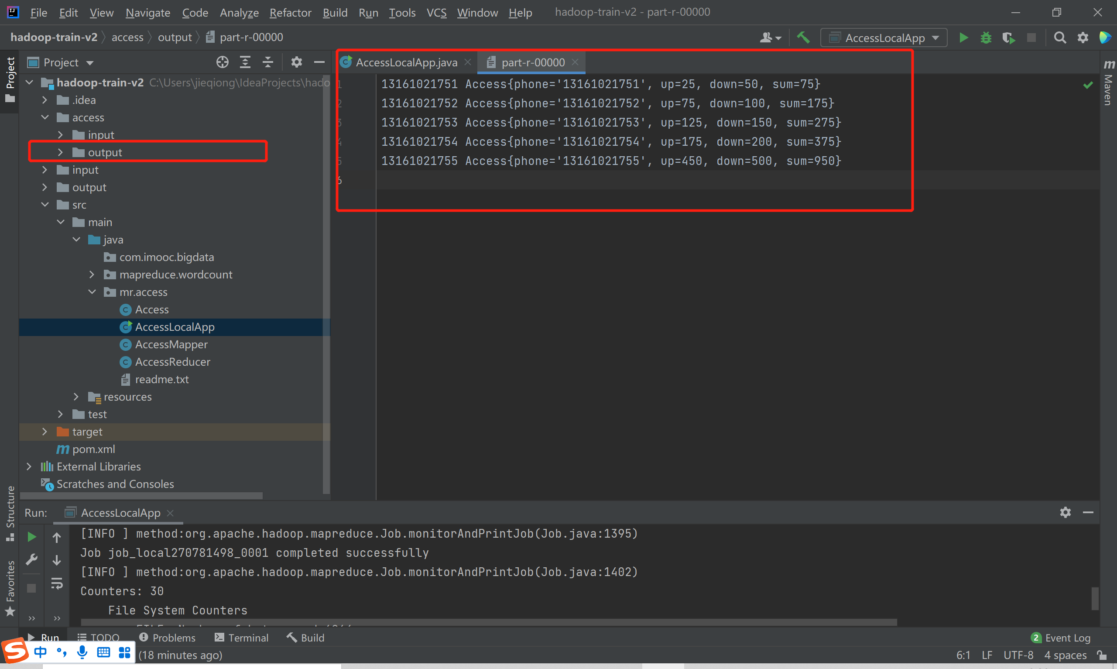Collapse the mr.access package node
The image size is (1117, 669).
pyautogui.click(x=92, y=292)
